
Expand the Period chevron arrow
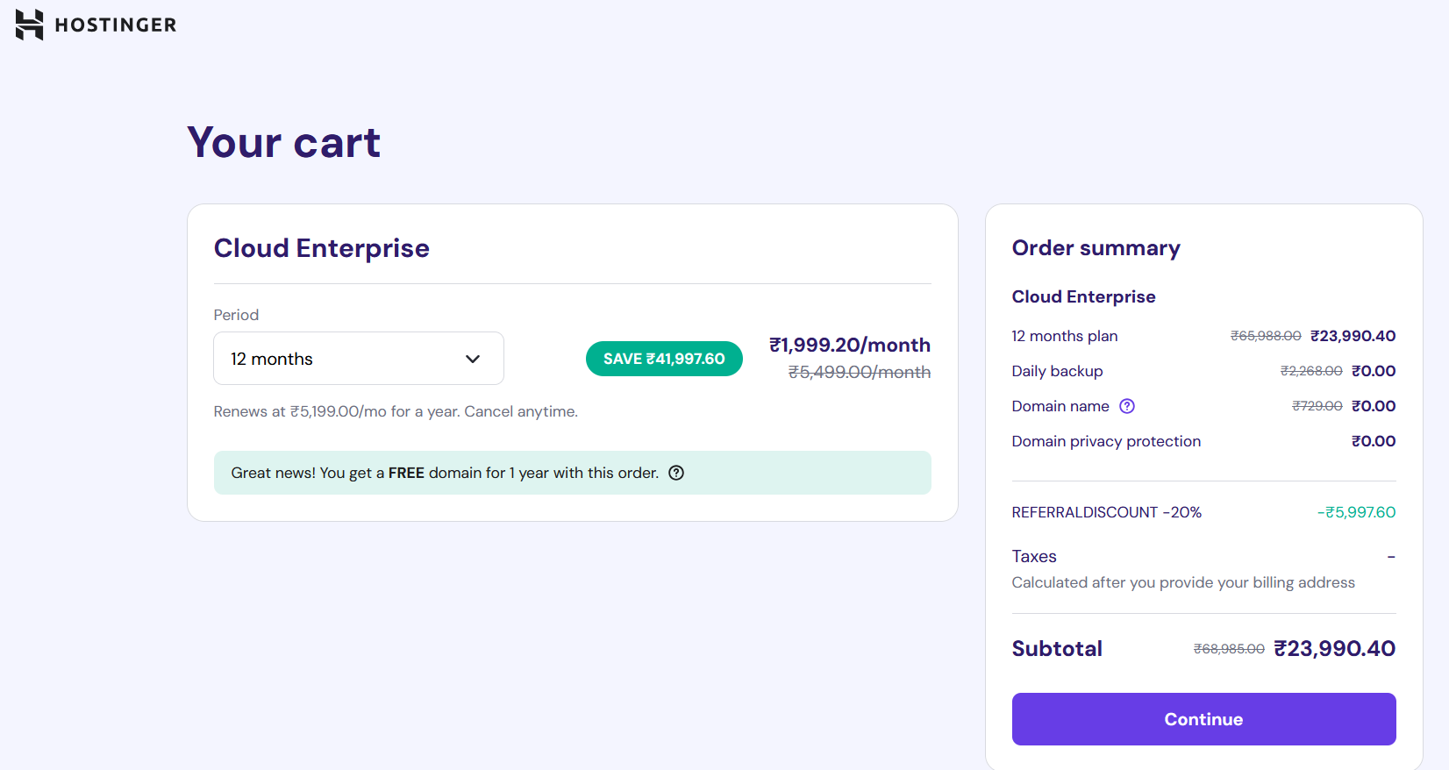(473, 359)
